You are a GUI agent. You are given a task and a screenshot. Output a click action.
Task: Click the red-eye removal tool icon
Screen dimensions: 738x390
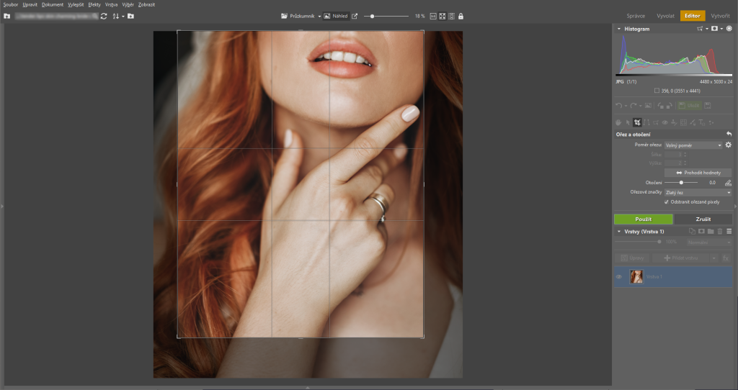[665, 122]
